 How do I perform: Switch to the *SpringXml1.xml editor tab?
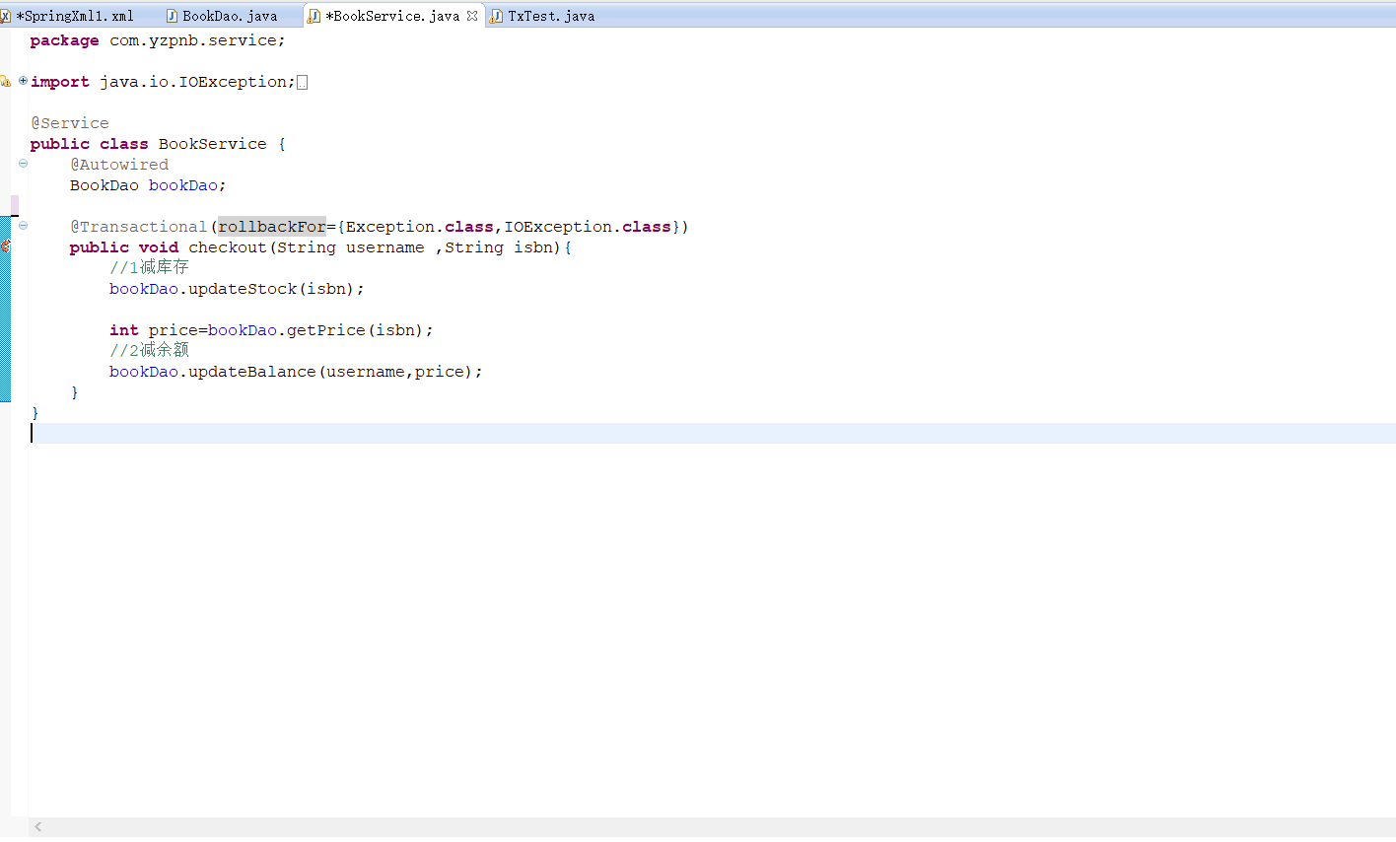[x=75, y=16]
